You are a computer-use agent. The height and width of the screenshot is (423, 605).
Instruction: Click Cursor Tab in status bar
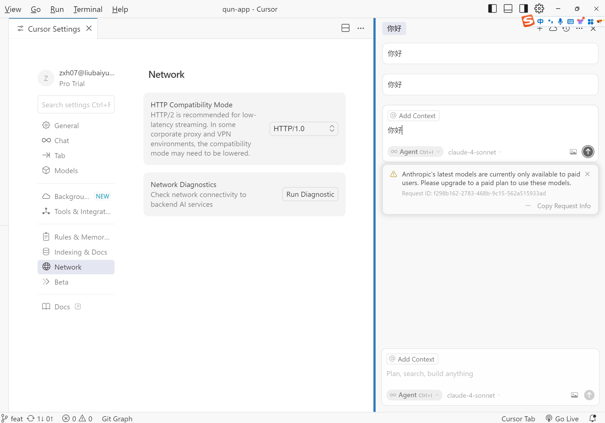click(x=518, y=419)
